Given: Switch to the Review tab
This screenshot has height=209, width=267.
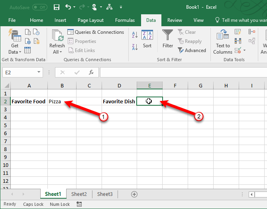Looking at the screenshot, I should pos(175,20).
